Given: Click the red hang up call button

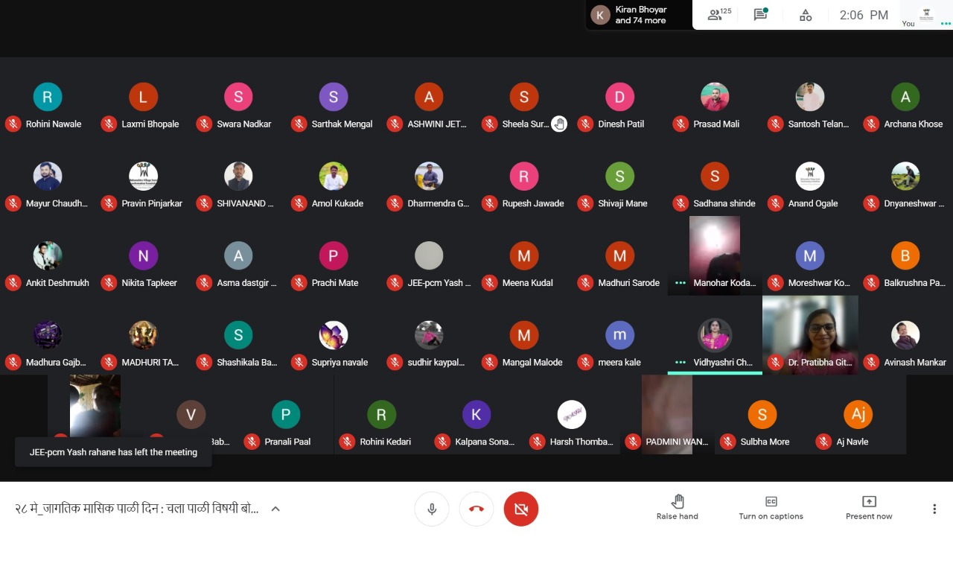Looking at the screenshot, I should click(476, 509).
